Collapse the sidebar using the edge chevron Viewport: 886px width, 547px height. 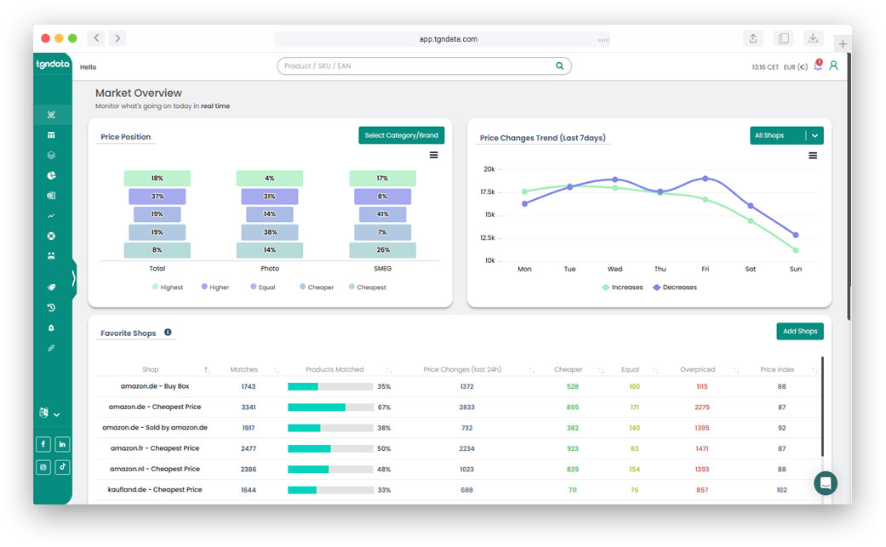pyautogui.click(x=71, y=276)
